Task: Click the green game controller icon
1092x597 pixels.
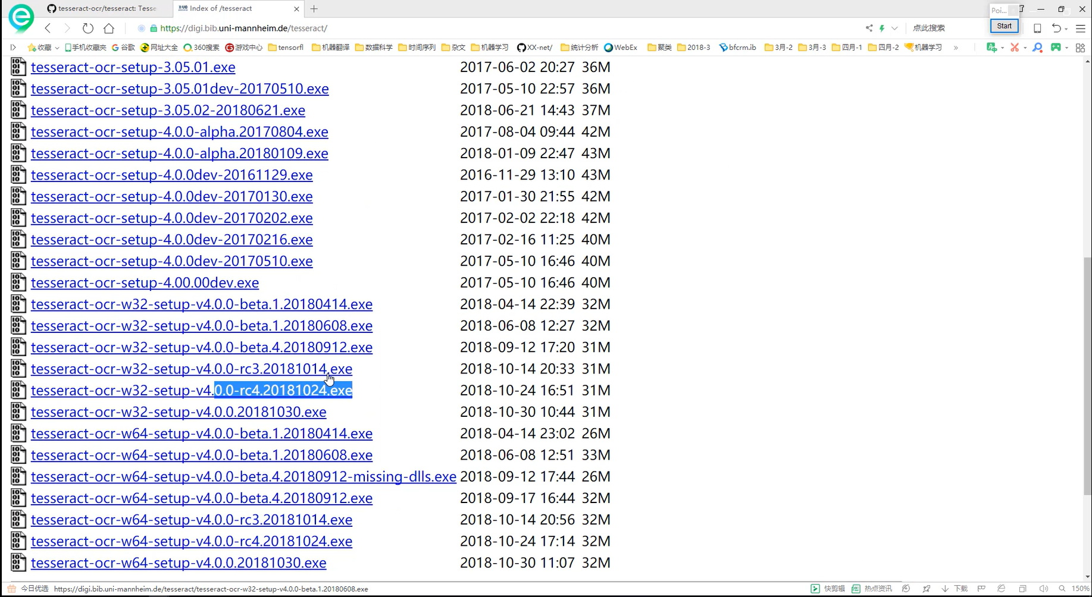Action: (1056, 47)
